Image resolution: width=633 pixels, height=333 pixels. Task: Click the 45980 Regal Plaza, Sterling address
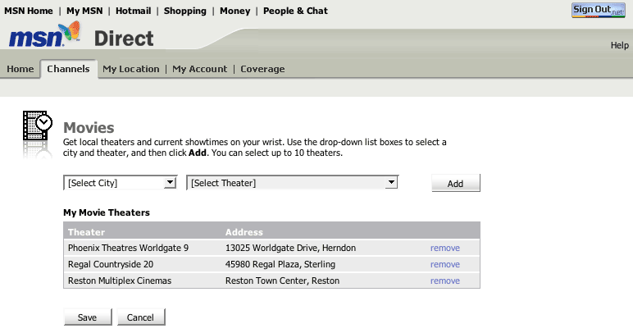click(280, 264)
